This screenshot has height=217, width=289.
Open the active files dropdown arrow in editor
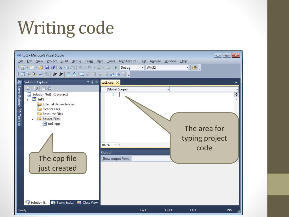(x=236, y=83)
